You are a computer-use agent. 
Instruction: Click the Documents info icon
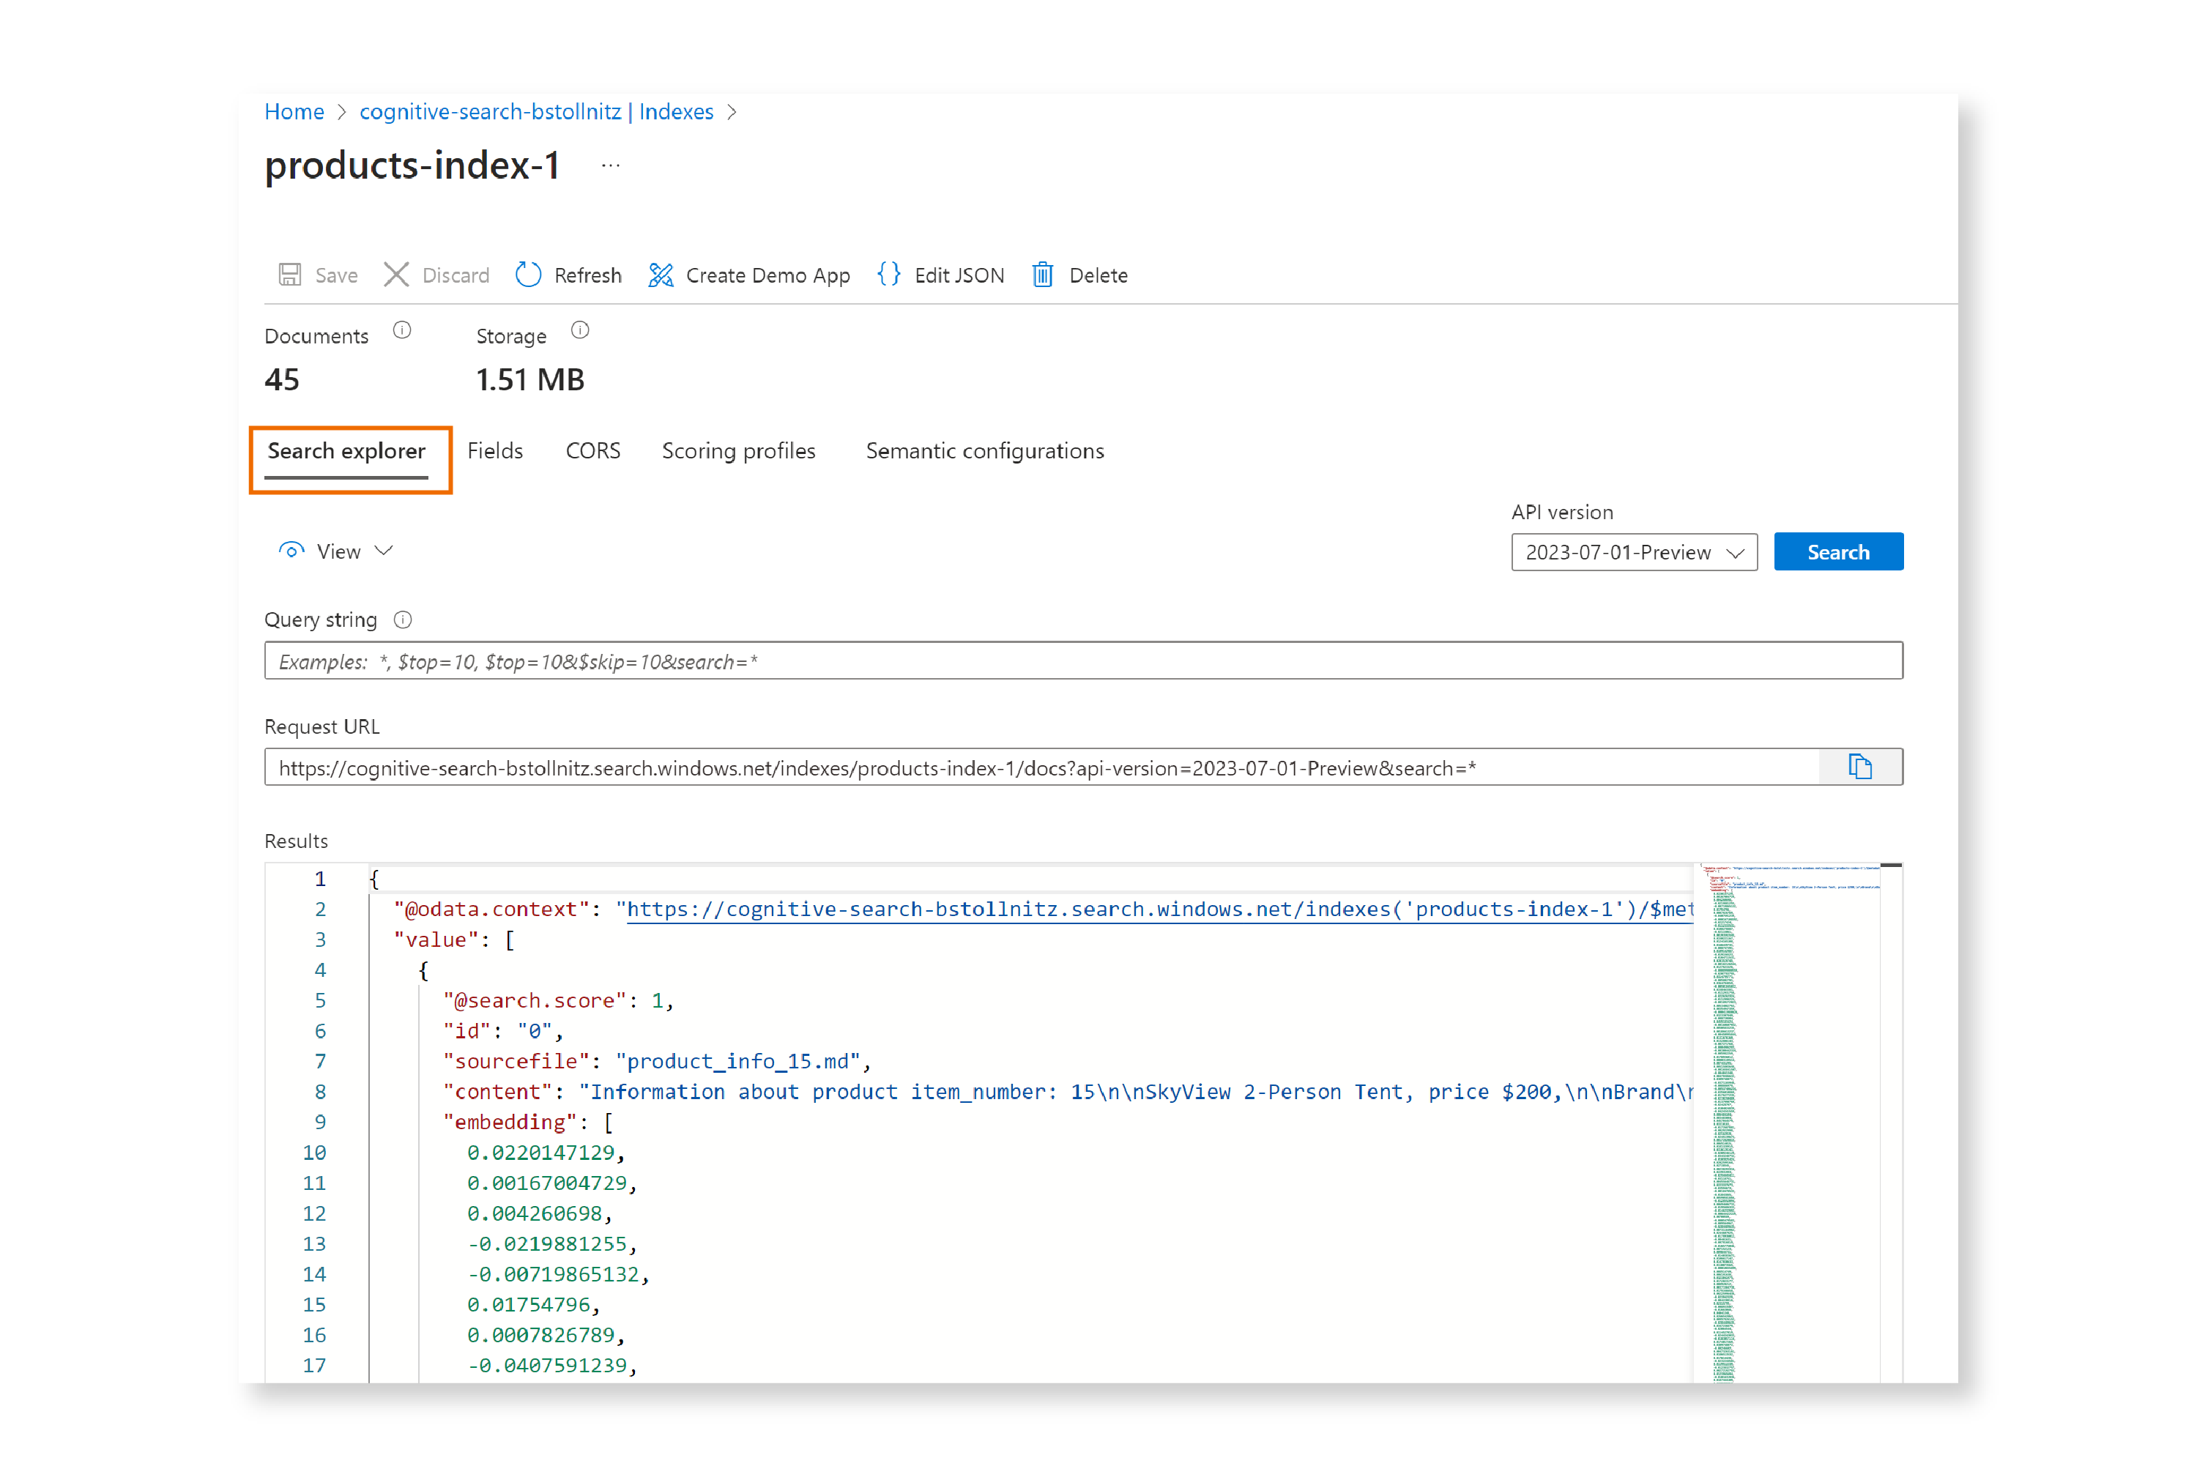tap(402, 331)
